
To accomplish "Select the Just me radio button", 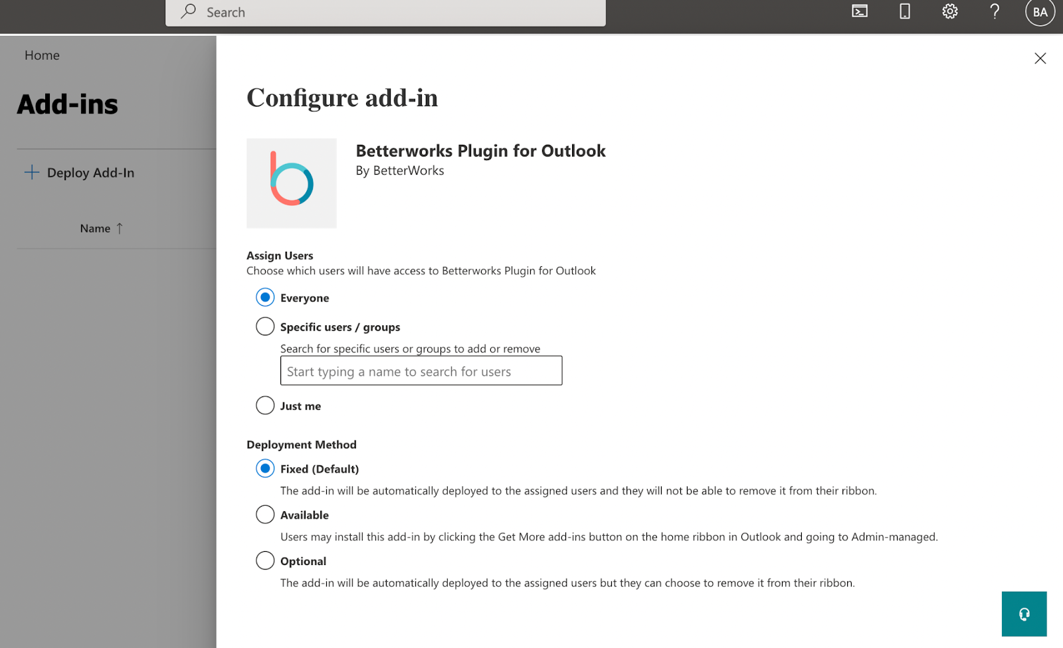I will pyautogui.click(x=265, y=406).
